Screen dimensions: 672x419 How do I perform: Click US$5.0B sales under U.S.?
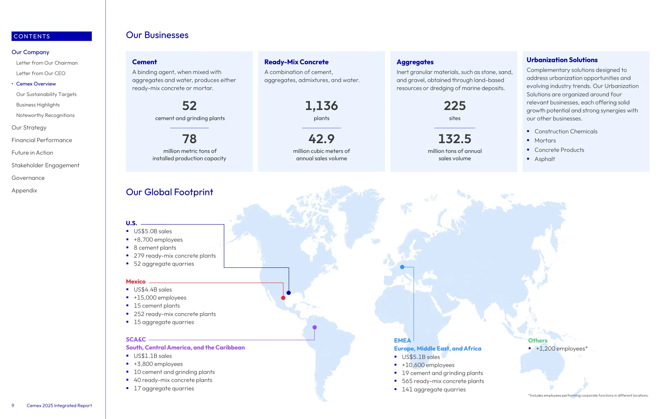pos(153,231)
